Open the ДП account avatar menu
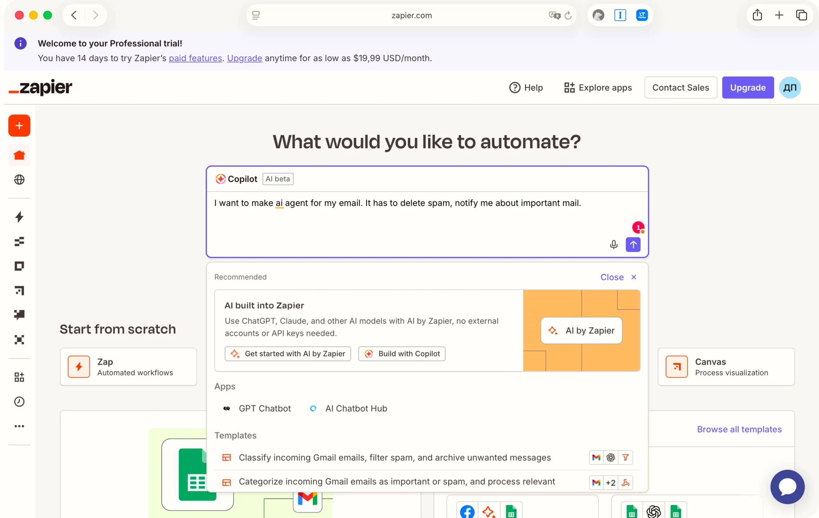Image resolution: width=819 pixels, height=518 pixels. [x=790, y=88]
